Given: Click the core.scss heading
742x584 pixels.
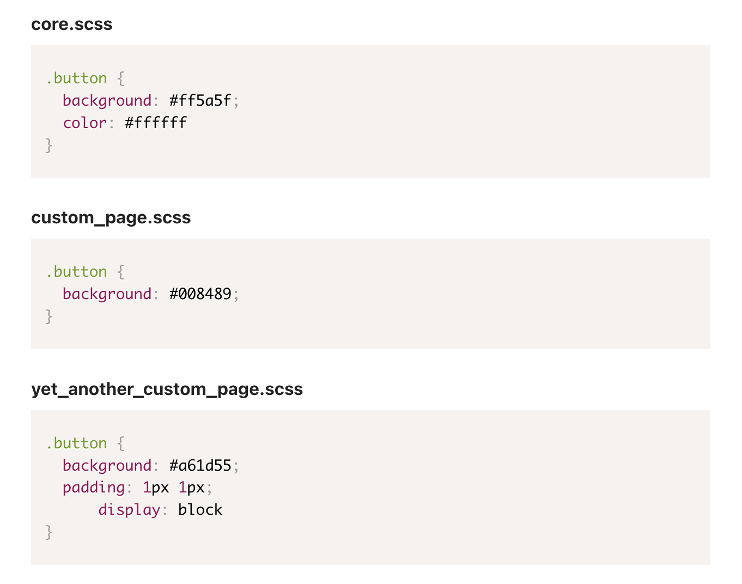Looking at the screenshot, I should point(72,25).
